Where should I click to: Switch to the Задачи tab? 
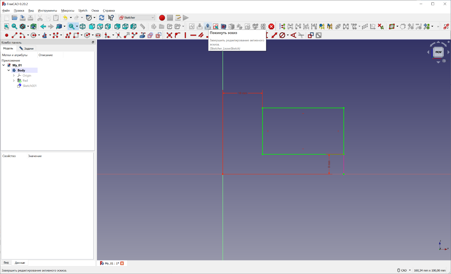pos(27,48)
